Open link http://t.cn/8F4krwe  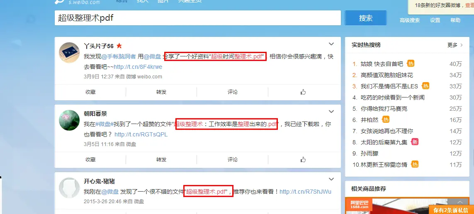coord(138,67)
